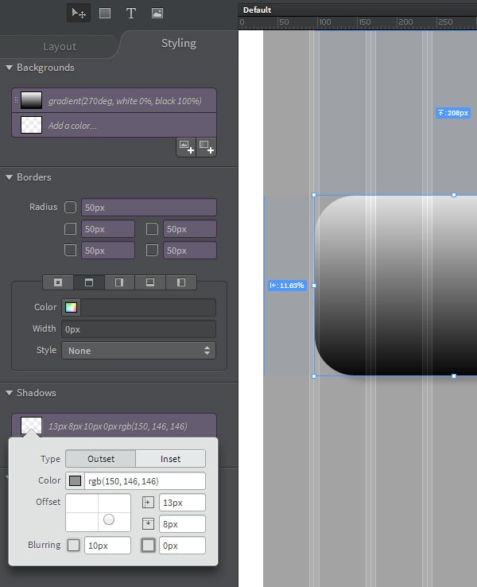Viewport: 477px width, 587px height.
Task: Select the rectangle box tool
Action: coord(105,14)
